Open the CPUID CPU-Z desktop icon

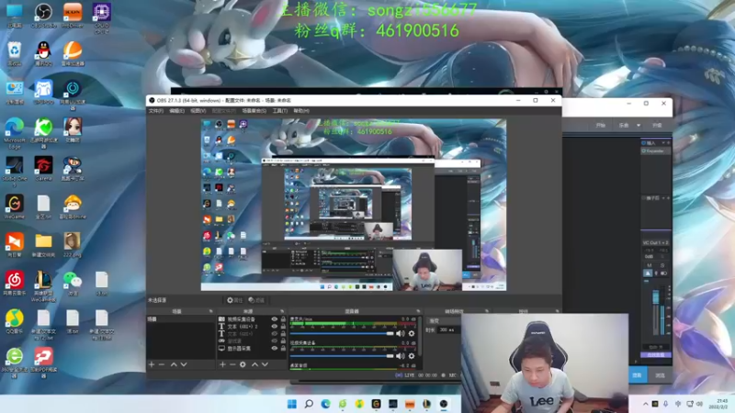[x=102, y=17]
